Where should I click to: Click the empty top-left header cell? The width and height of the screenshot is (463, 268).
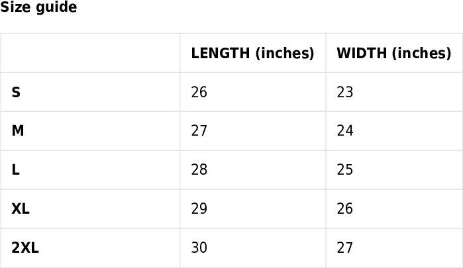[x=90, y=53]
